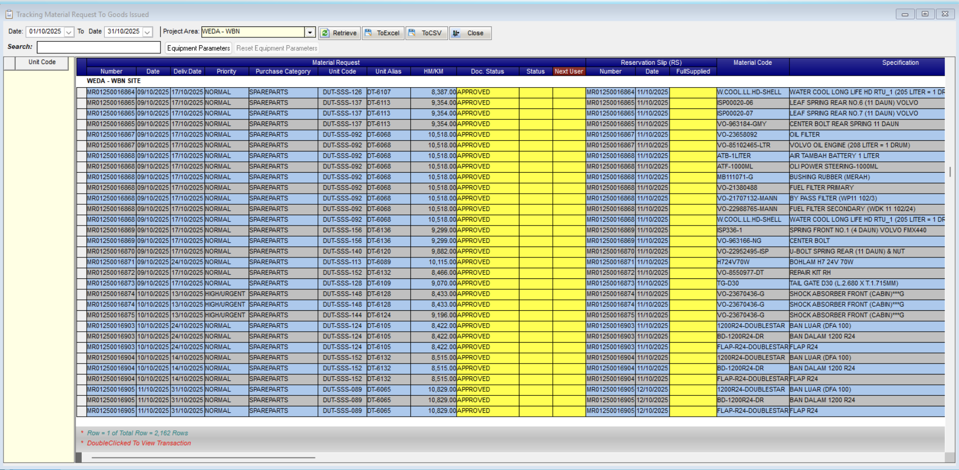Click the Unit Code header in left panel
Image resolution: width=959 pixels, height=470 pixels.
pyautogui.click(x=42, y=63)
